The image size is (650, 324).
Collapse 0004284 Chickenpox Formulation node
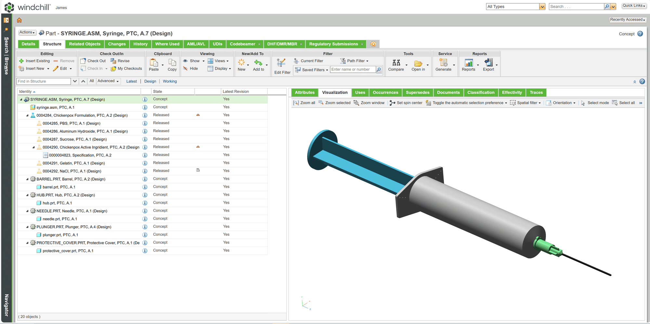pos(27,115)
